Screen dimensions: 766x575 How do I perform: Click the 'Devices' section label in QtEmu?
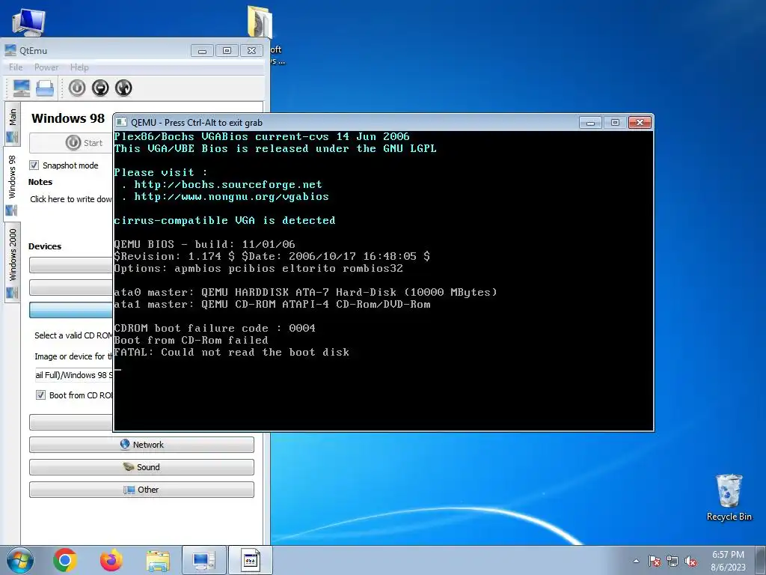45,246
